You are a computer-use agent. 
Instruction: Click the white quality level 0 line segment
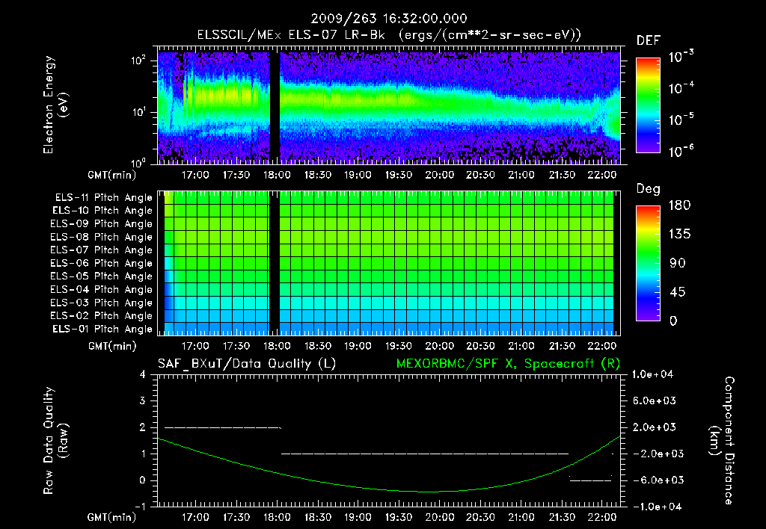pos(591,480)
